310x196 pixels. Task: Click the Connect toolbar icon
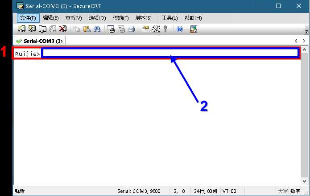click(22, 29)
